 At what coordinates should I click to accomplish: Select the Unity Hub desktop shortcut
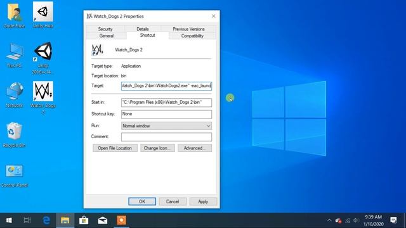coord(43,15)
